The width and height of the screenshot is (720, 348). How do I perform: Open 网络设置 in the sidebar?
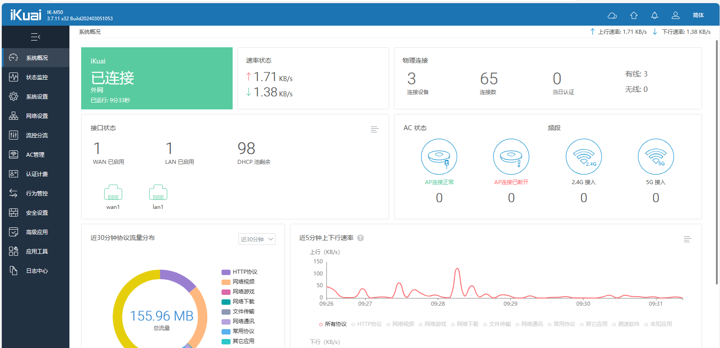pyautogui.click(x=36, y=116)
